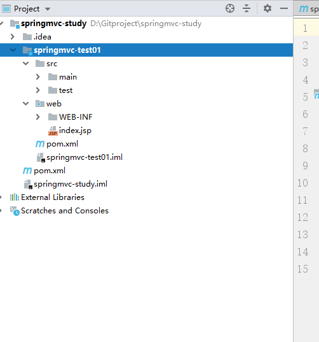Viewport: 319px width, 342px height.
Task: Select the springmvc-test01 module label
Action: pyautogui.click(x=67, y=50)
